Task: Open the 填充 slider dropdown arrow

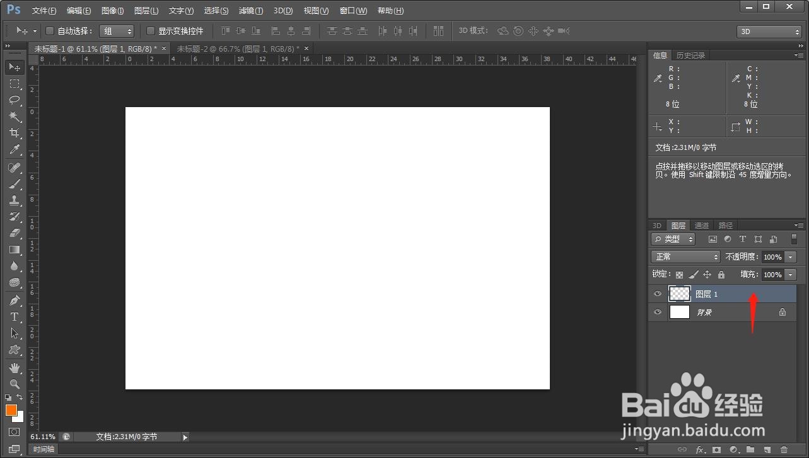Action: click(791, 275)
